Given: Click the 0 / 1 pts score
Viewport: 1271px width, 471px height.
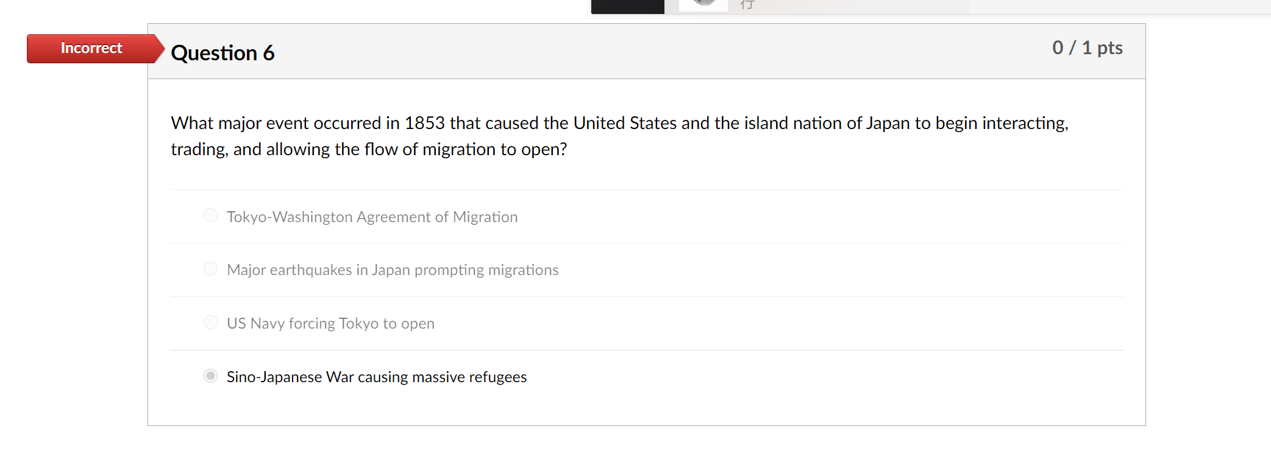Looking at the screenshot, I should pos(1087,47).
